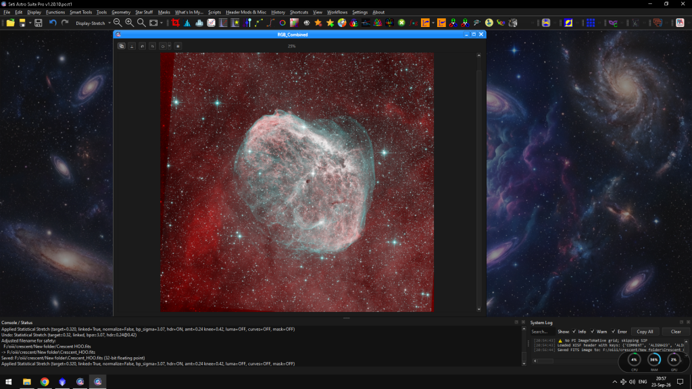Toggle the Warn checkbox in System Log
Viewport: 692px width, 389px height.
[592, 332]
